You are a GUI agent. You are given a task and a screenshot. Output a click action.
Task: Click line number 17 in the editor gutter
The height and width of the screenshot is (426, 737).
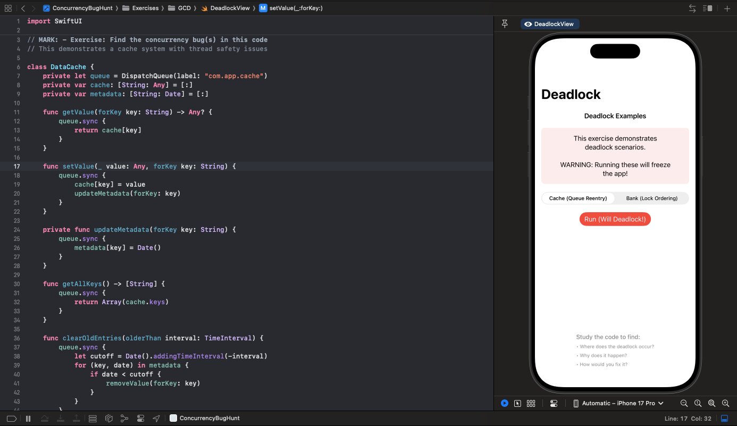[x=16, y=166]
